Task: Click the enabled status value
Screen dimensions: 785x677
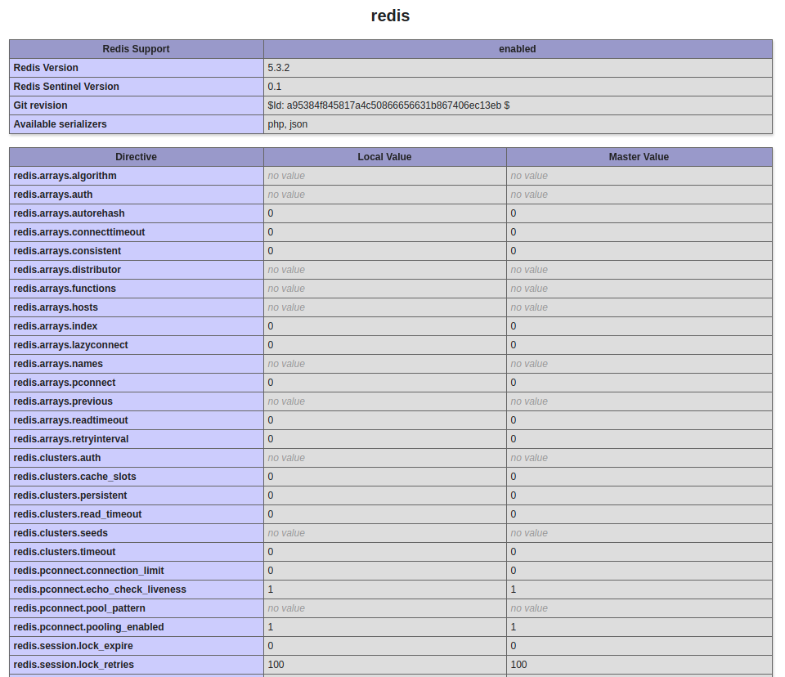Action: [517, 49]
